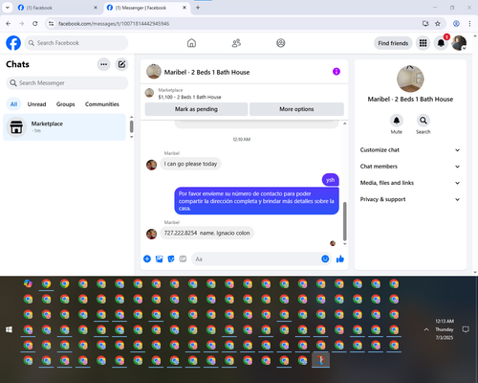The image size is (478, 383).
Task: Open tab search dropdown in Chrome
Action: (8, 8)
